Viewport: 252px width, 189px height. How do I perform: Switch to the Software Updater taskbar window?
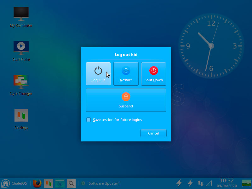pyautogui.click(x=100, y=183)
